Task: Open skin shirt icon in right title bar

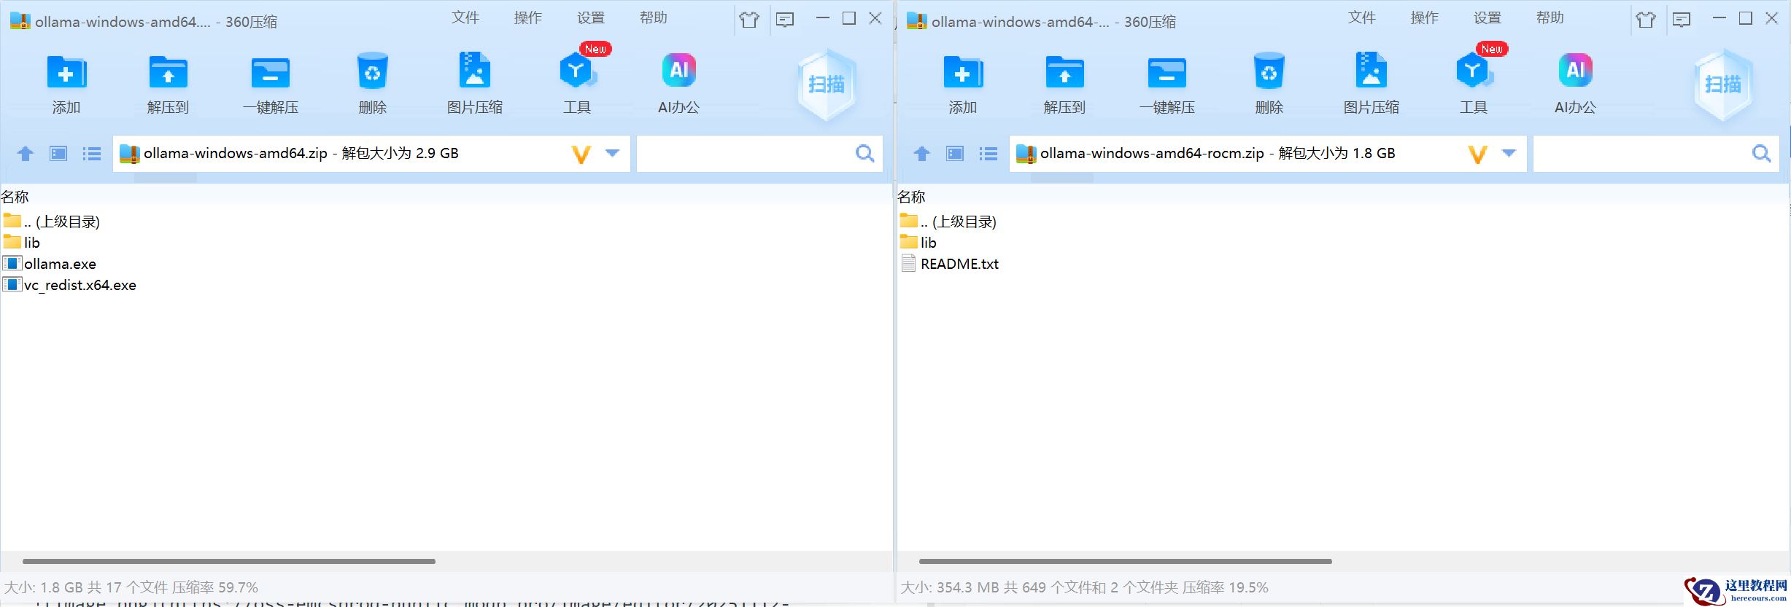Action: [1646, 20]
